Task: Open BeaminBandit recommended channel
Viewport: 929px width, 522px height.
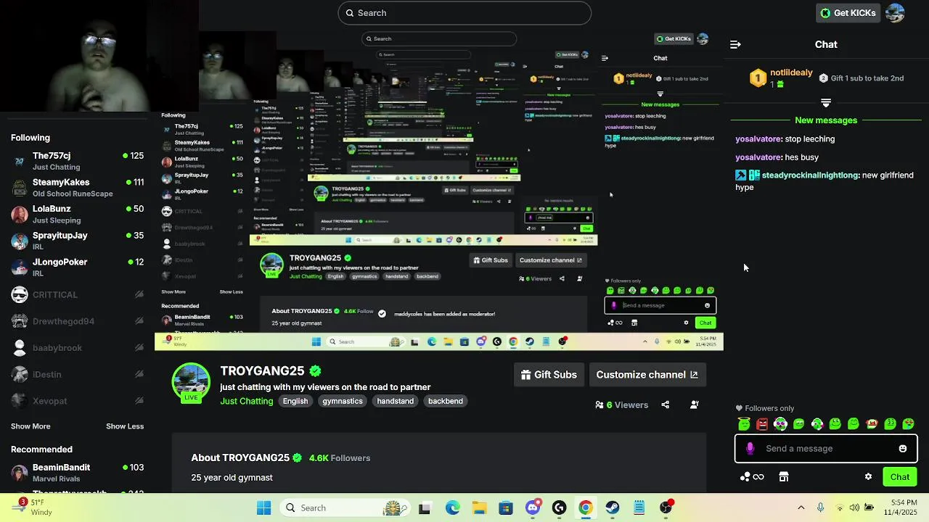Action: [77, 473]
